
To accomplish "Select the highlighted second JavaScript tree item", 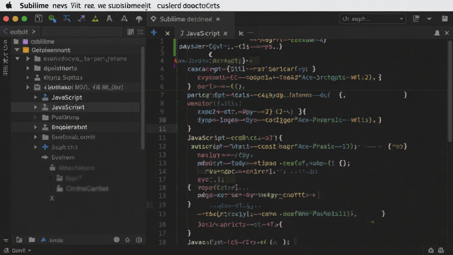I will click(75, 107).
